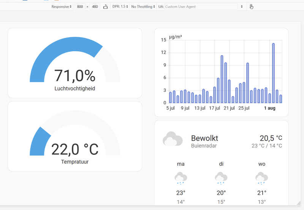Click the rainy icon under wo
This screenshot has width=304, height=210.
261,178
